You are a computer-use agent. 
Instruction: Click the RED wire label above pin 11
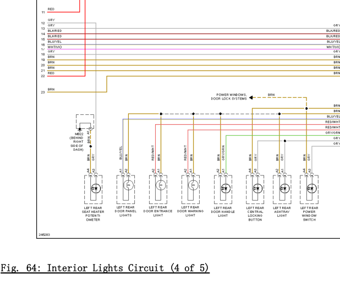pyautogui.click(x=51, y=9)
